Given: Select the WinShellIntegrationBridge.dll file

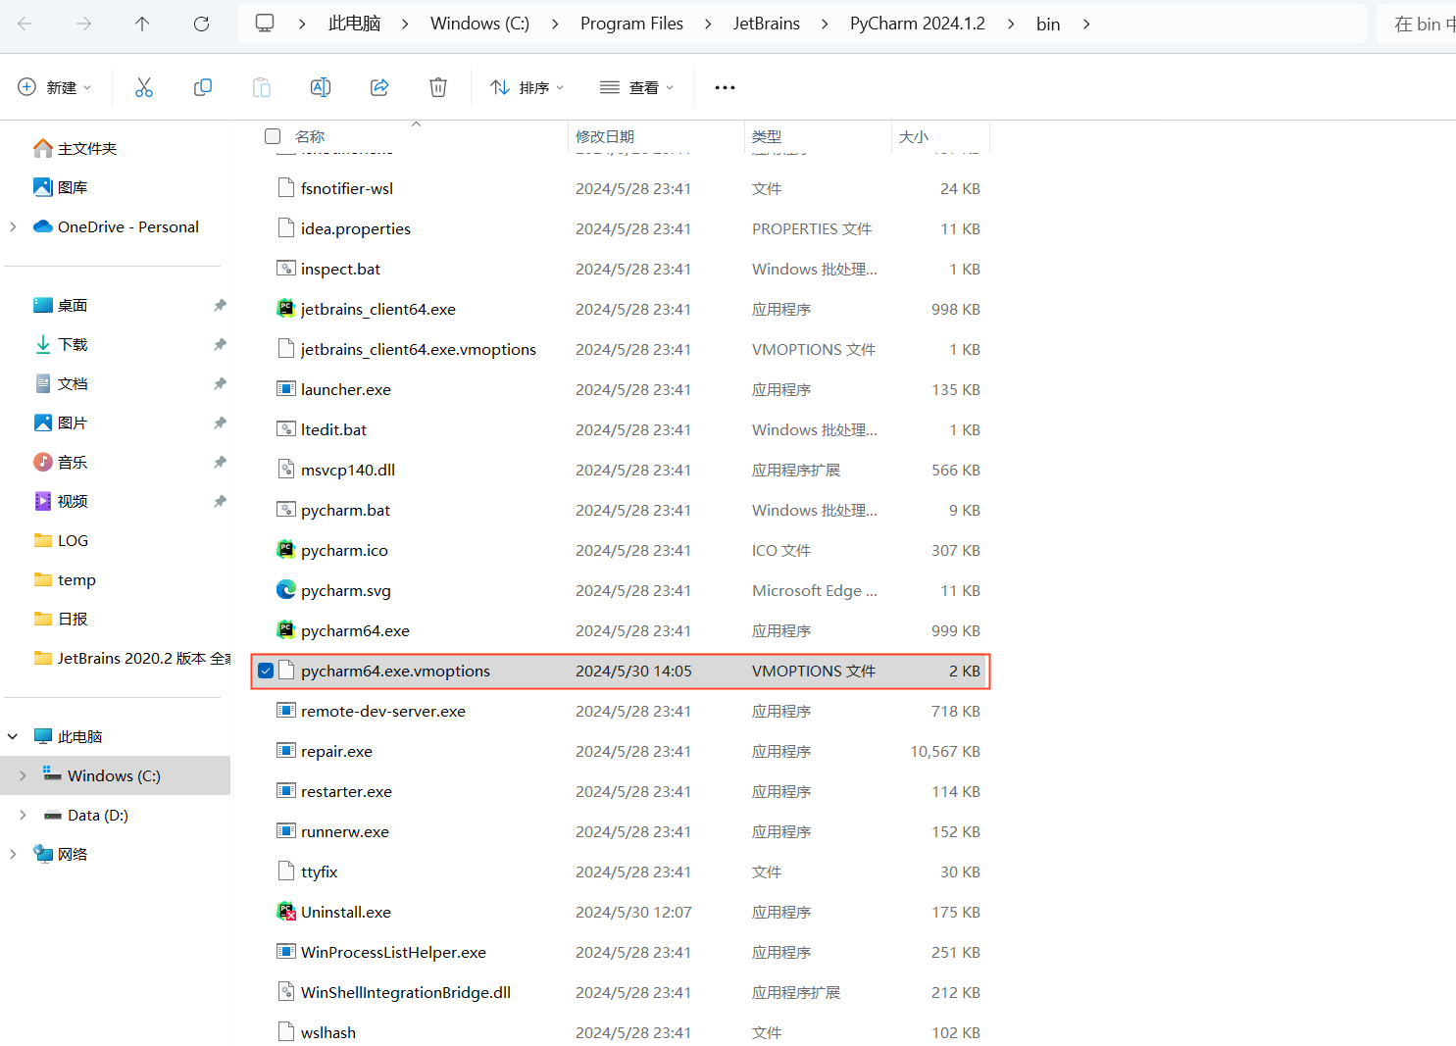Looking at the screenshot, I should point(622,992).
